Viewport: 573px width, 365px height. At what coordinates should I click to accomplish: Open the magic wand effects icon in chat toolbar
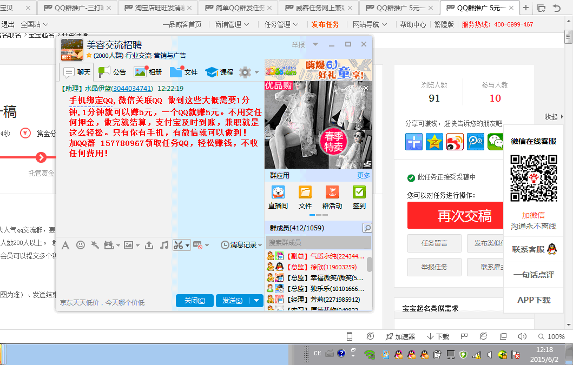[95, 245]
